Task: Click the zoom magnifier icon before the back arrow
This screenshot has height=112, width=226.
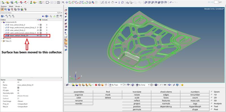Action: pyautogui.click(x=63, y=3)
